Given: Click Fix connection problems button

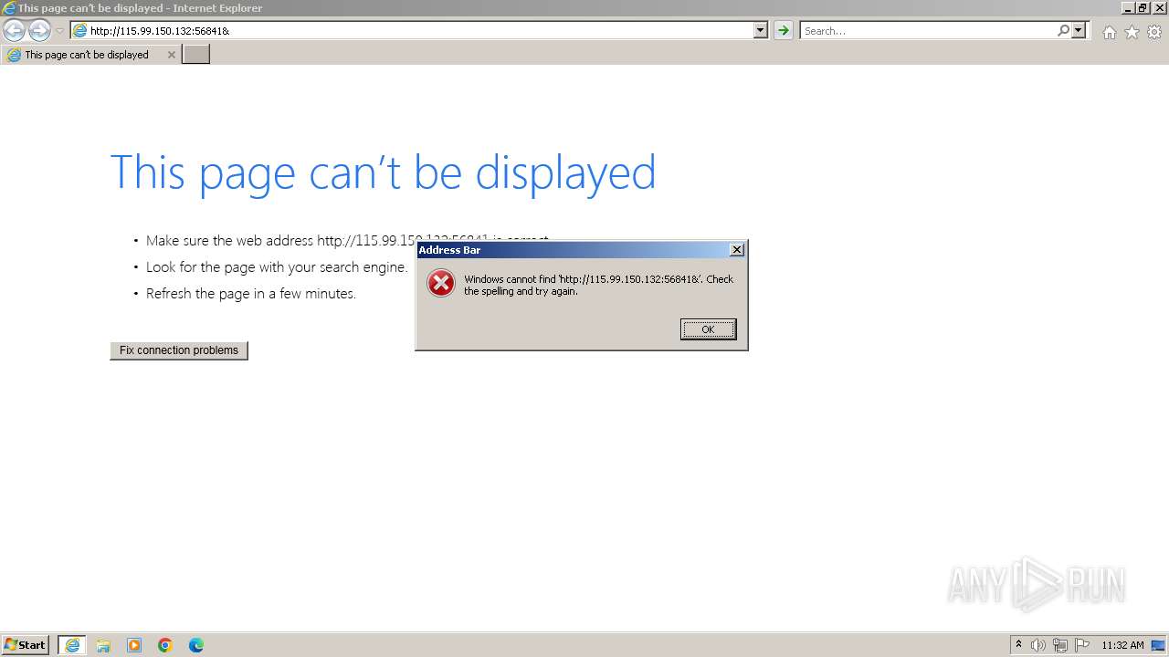Looking at the screenshot, I should [179, 350].
